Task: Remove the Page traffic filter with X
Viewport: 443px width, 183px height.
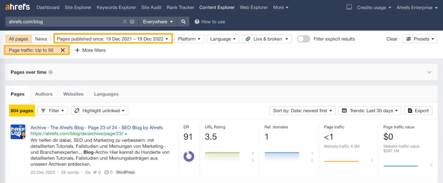Action: click(63, 50)
